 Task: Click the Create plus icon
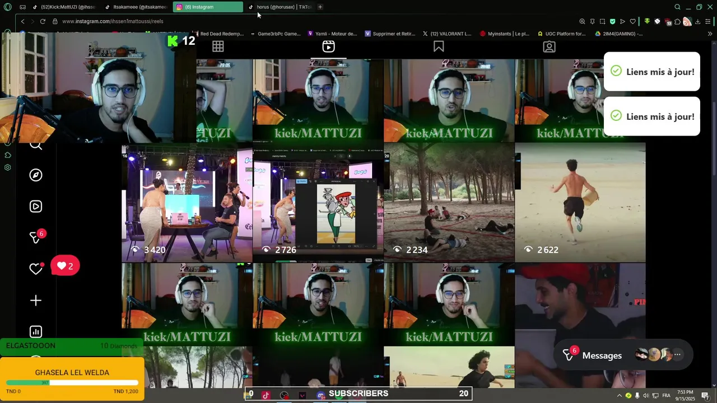(36, 301)
